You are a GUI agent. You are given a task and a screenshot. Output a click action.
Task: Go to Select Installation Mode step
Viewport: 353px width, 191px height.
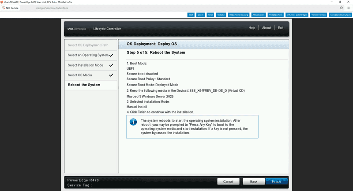pyautogui.click(x=91, y=65)
